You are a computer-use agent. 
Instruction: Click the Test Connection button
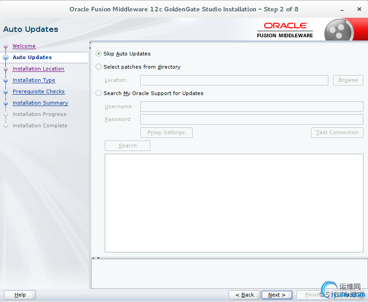pos(337,133)
